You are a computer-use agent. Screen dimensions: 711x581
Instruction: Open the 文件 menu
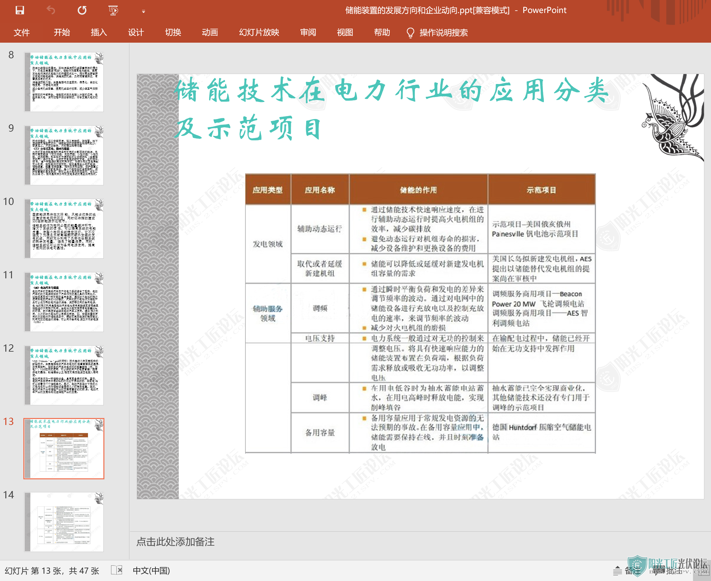pos(22,32)
